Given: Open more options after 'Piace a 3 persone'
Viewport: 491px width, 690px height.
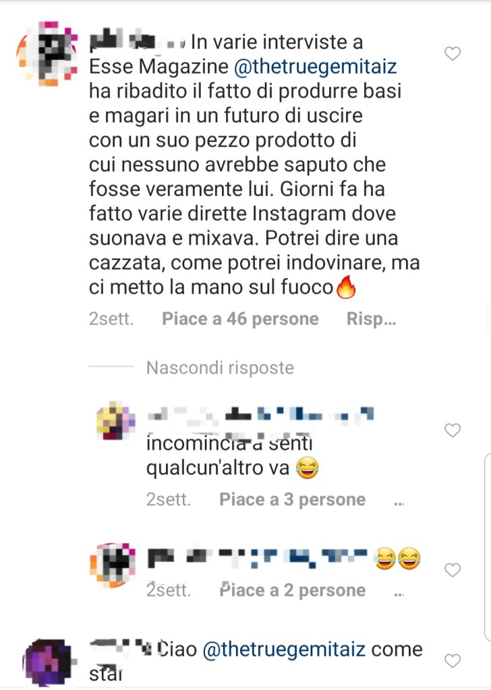Looking at the screenshot, I should 399,503.
